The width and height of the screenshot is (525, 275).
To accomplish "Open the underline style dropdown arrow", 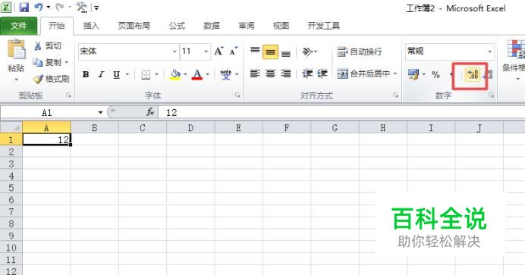I will (x=127, y=74).
